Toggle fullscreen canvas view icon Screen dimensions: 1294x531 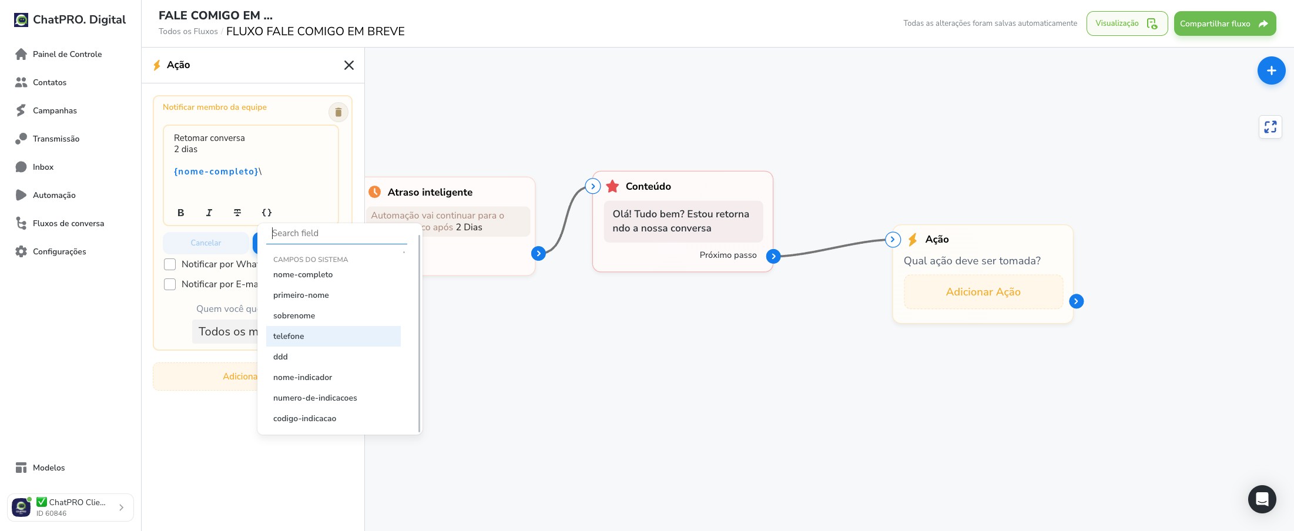point(1270,127)
